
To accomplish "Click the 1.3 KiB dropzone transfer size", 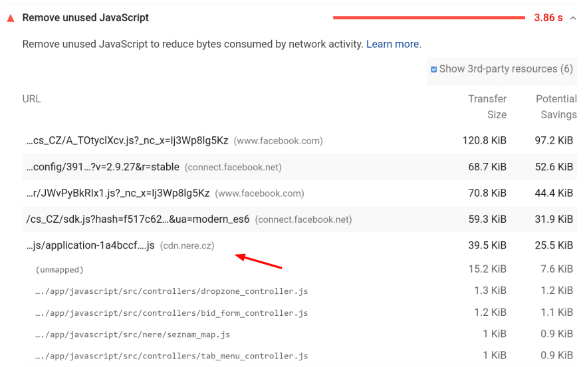I will (x=490, y=291).
